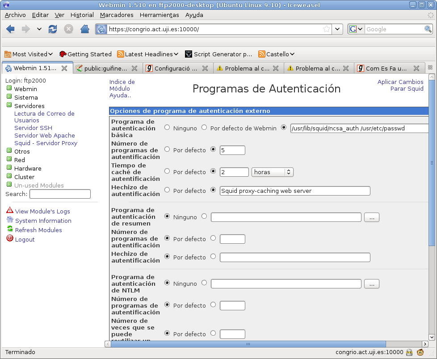This screenshot has height=359, width=437.
Task: Select Por defecto for Tiempo de caché
Action: (x=167, y=171)
